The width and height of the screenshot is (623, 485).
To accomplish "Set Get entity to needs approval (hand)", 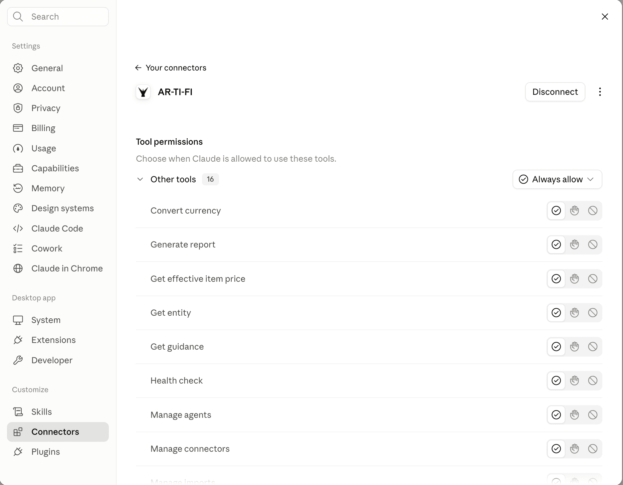I will tap(574, 313).
